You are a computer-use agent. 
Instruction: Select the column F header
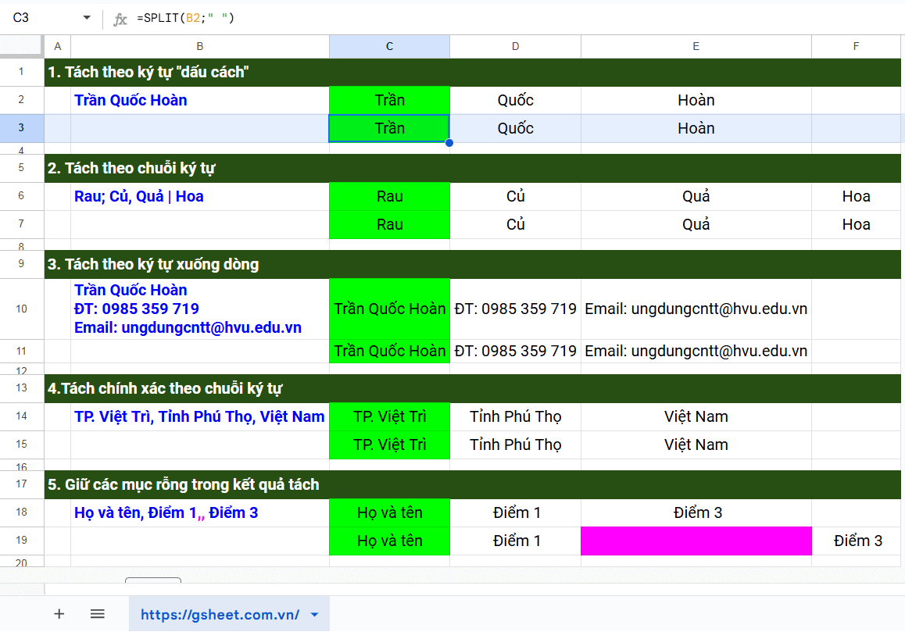coord(857,46)
